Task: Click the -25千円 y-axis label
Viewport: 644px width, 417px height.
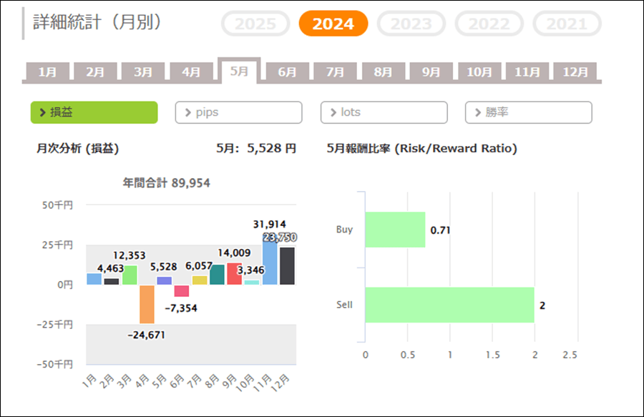Action: tap(55, 324)
